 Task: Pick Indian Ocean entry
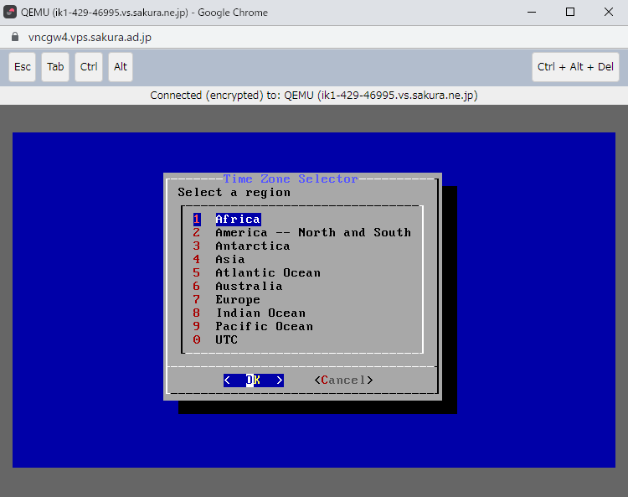click(x=260, y=313)
